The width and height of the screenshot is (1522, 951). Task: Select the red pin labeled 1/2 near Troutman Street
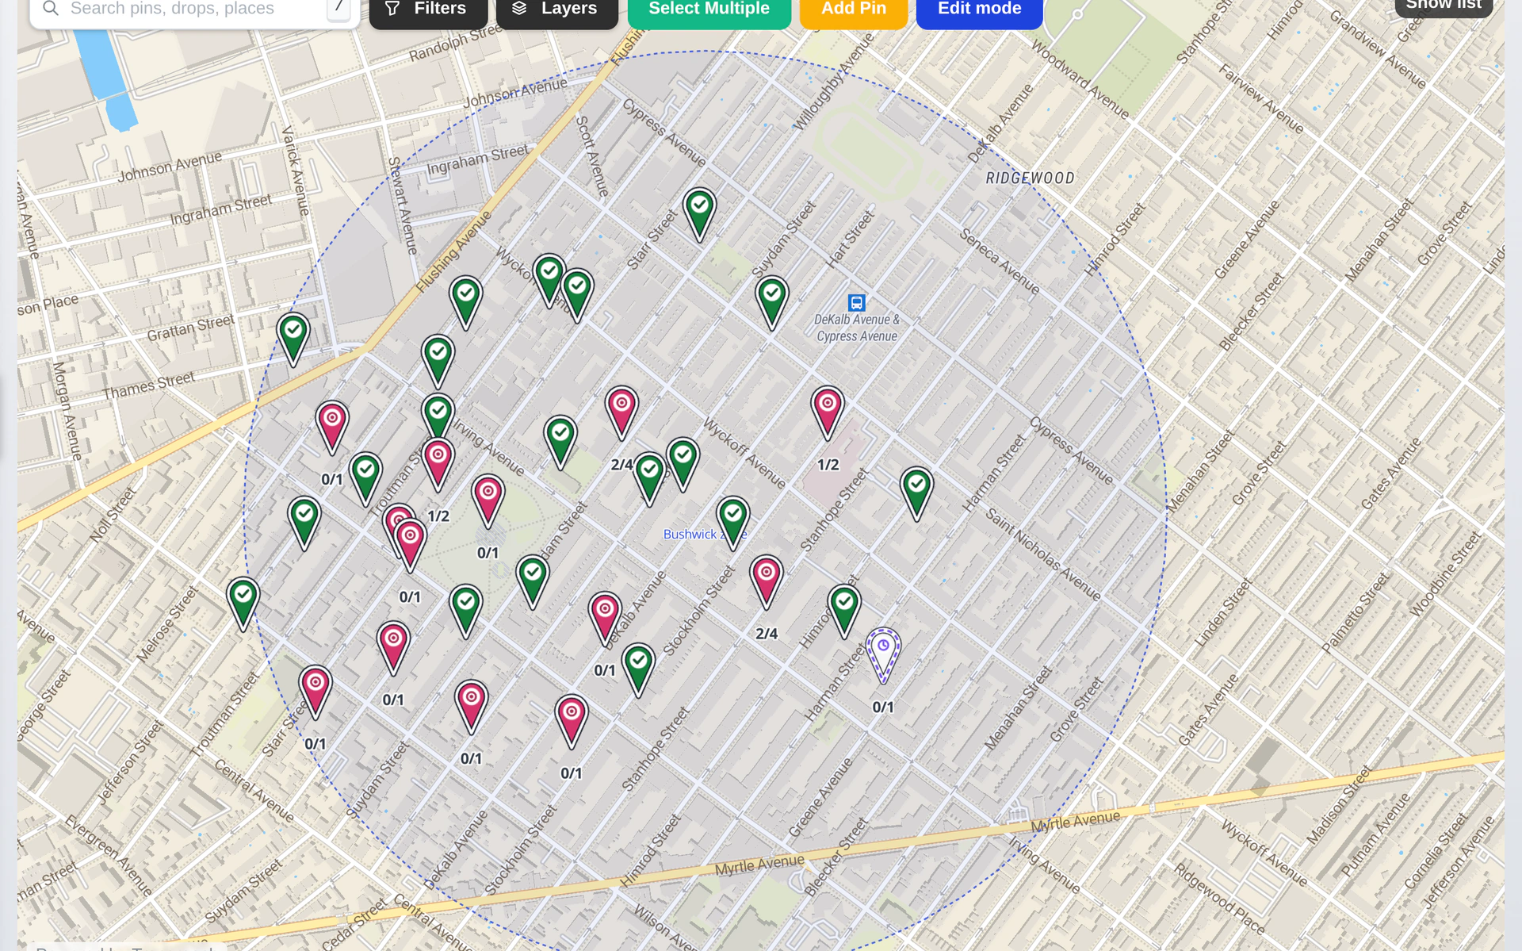(438, 464)
